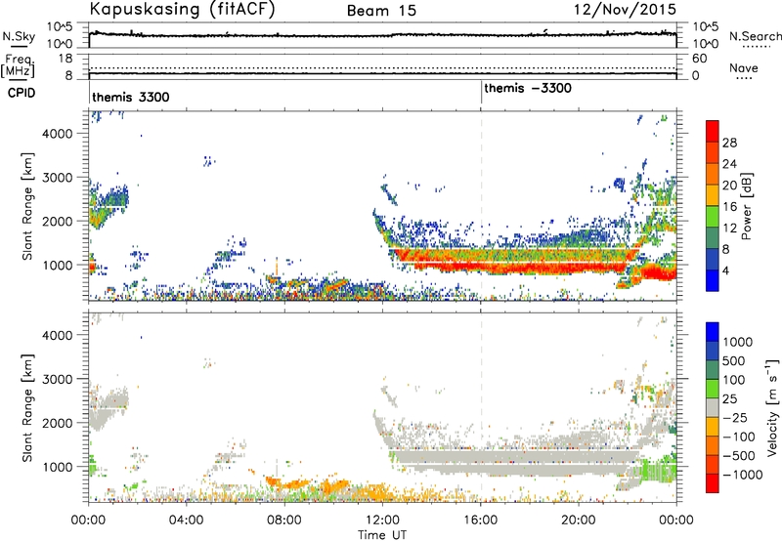Click the '18' tick on the frequency axis
782x541 pixels.
pyautogui.click(x=65, y=59)
